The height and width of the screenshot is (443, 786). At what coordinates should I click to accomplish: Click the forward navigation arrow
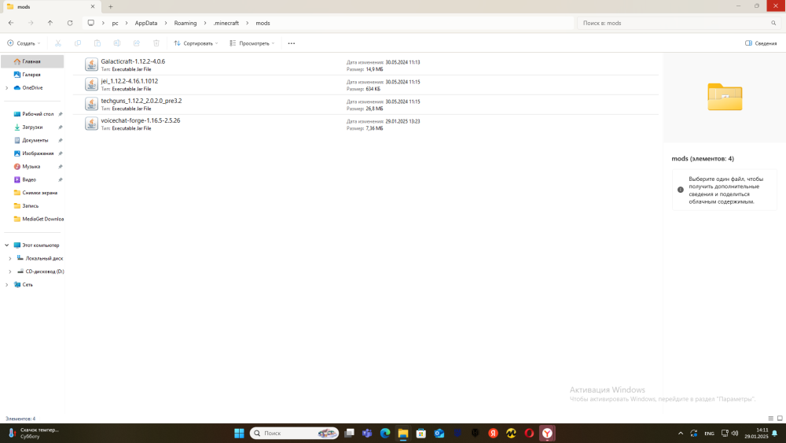[31, 23]
